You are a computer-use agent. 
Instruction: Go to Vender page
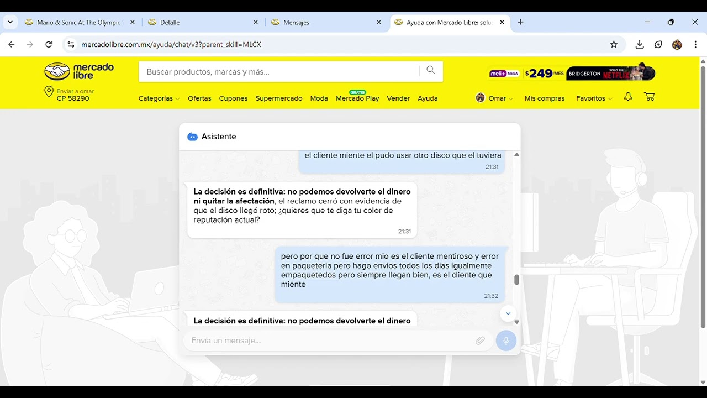click(398, 98)
